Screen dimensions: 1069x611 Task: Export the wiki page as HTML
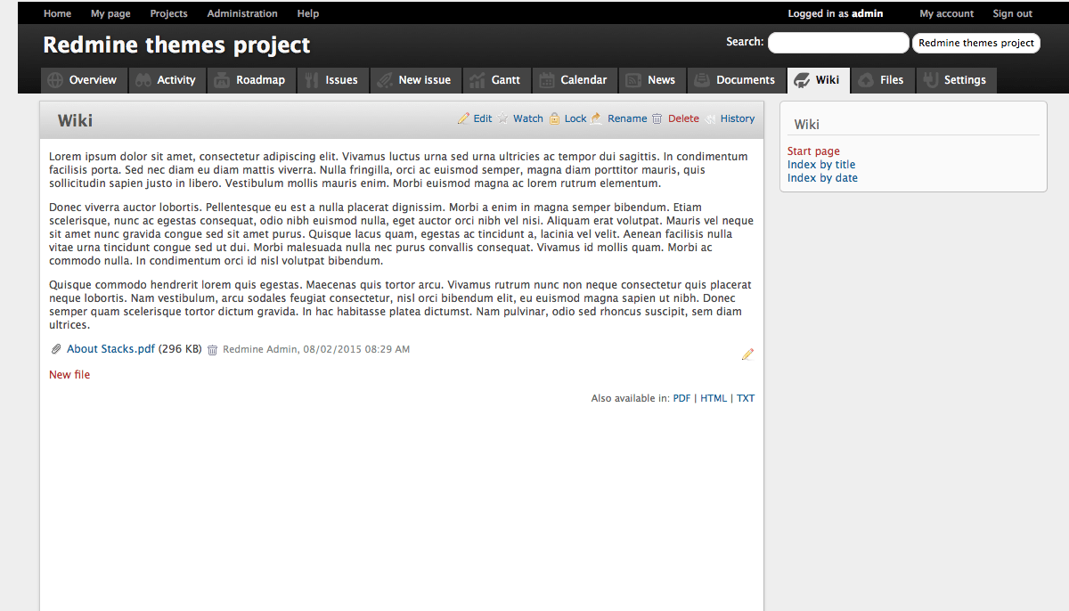click(x=714, y=398)
